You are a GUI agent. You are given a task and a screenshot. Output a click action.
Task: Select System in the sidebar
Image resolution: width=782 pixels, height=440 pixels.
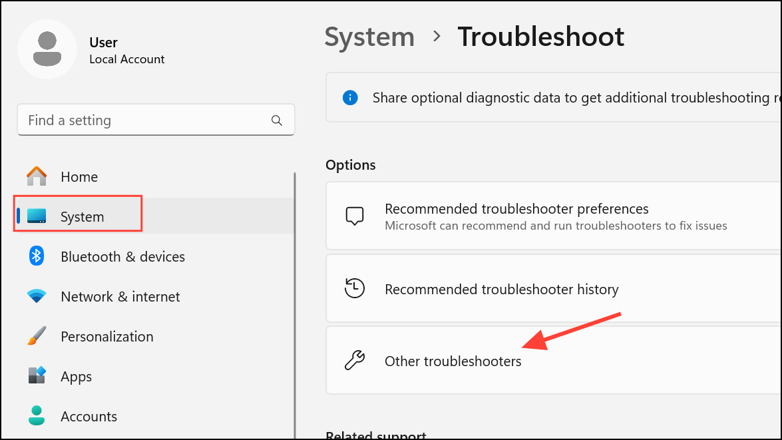pos(82,216)
